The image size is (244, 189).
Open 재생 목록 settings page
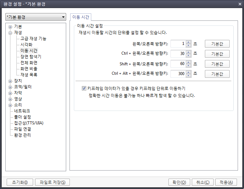tap(29, 75)
